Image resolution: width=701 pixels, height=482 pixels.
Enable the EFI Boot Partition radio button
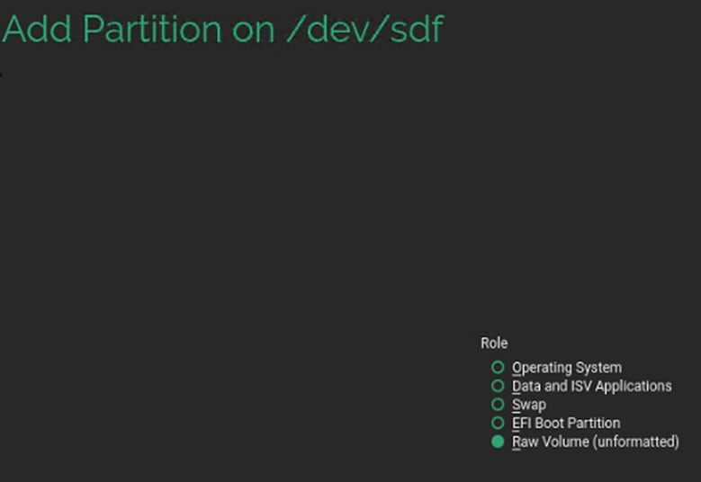click(498, 423)
